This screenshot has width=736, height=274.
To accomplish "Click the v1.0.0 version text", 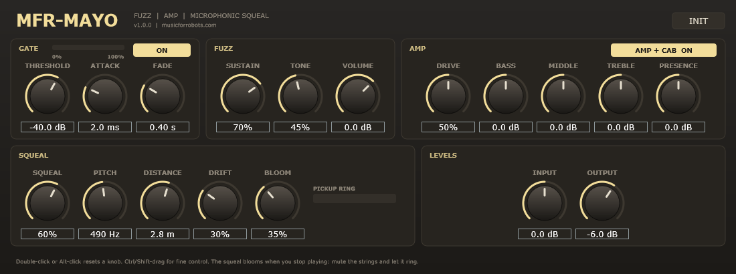I will coord(143,25).
